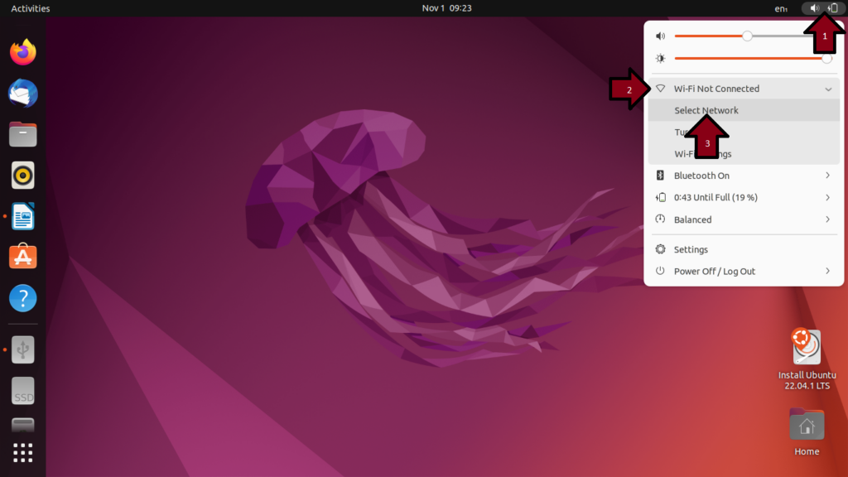
Task: Click the USB drive dock icon
Action: (22, 350)
